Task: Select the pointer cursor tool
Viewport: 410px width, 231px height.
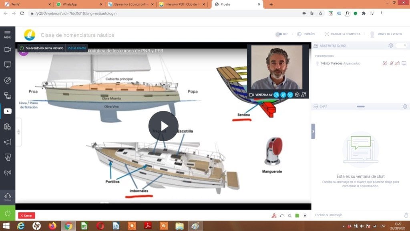Action: tap(289, 215)
